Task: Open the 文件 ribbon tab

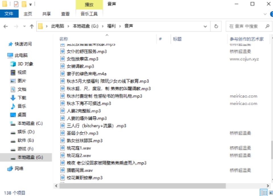Action: tap(9, 14)
